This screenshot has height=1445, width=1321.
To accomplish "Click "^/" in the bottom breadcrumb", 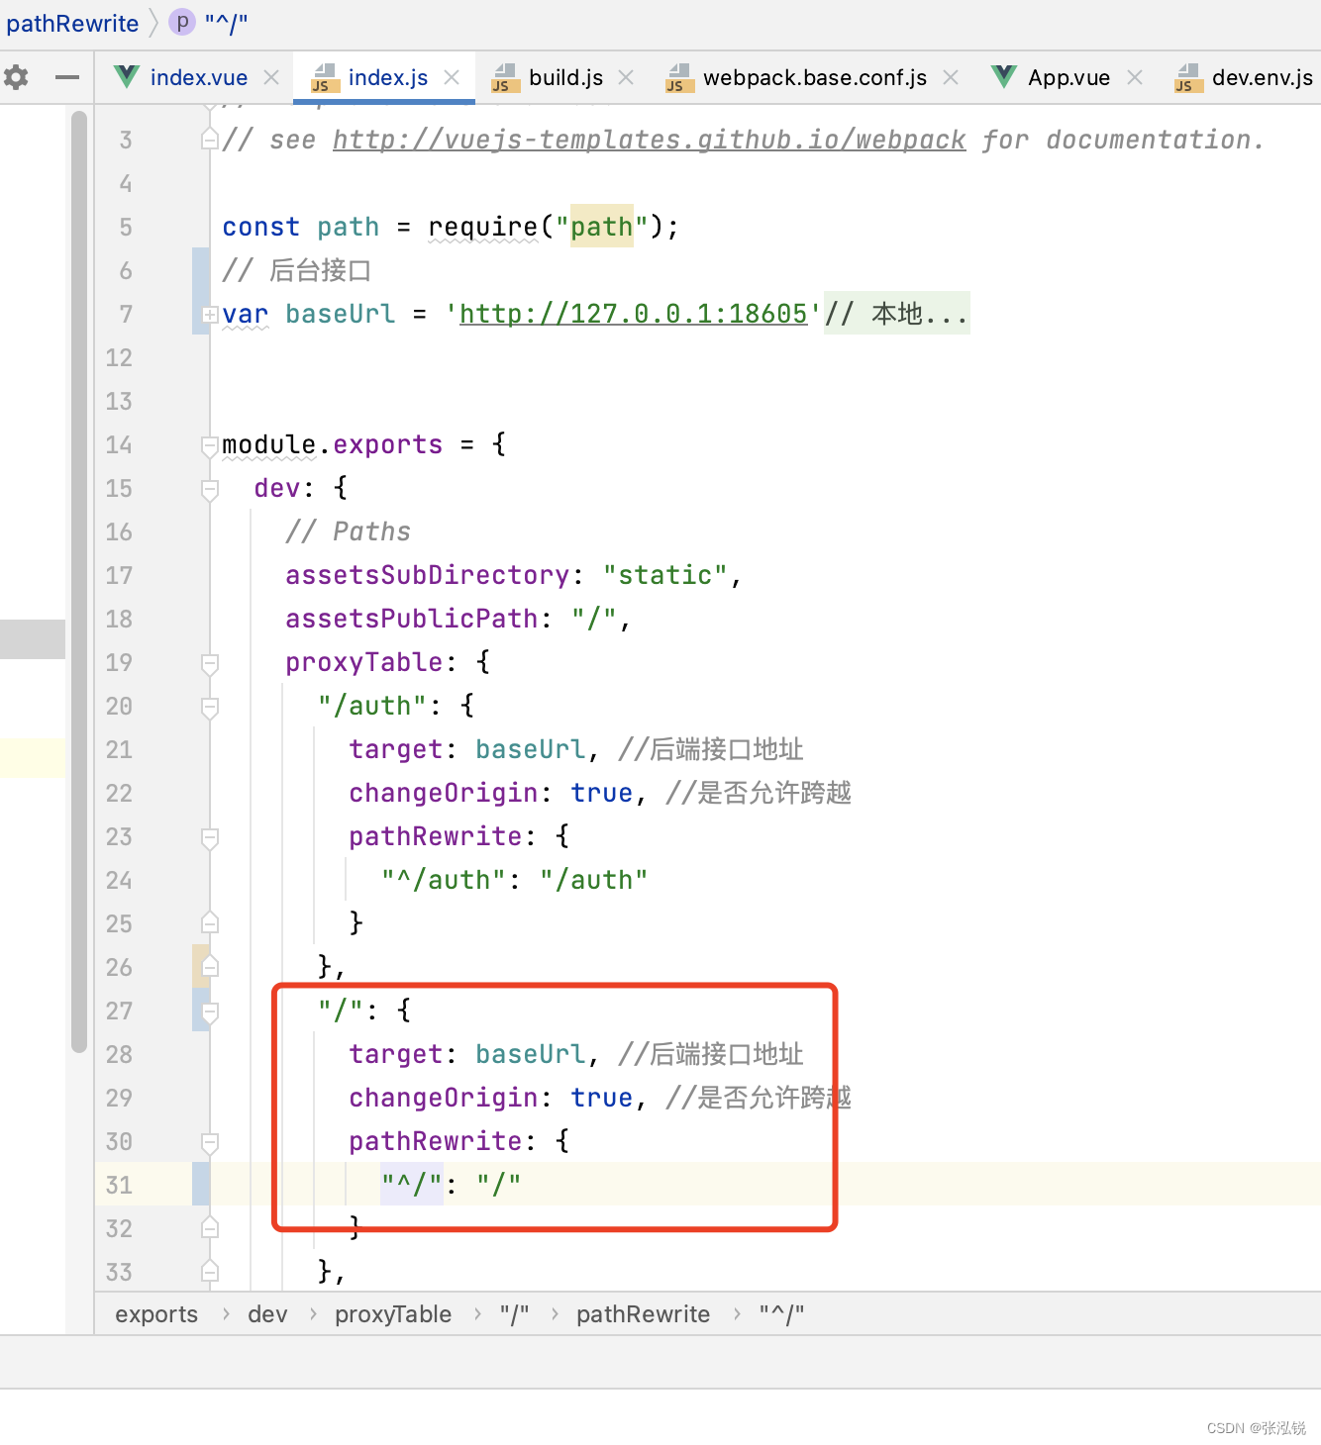I will (781, 1314).
